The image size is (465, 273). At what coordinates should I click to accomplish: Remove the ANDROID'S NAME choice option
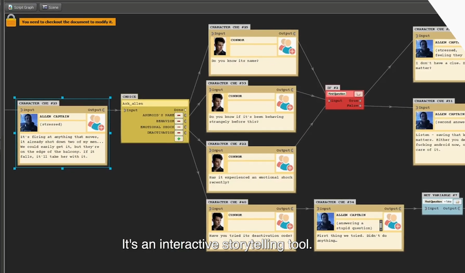(x=178, y=115)
